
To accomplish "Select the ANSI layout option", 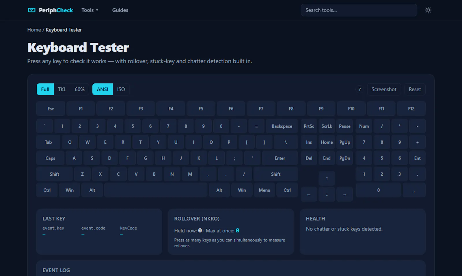I will [103, 89].
